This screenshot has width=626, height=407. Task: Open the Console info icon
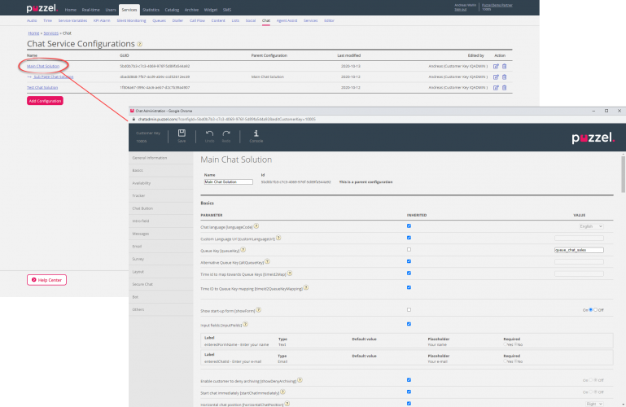[256, 133]
